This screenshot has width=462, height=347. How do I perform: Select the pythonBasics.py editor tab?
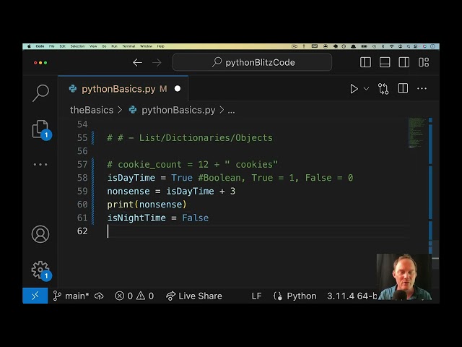pos(123,89)
